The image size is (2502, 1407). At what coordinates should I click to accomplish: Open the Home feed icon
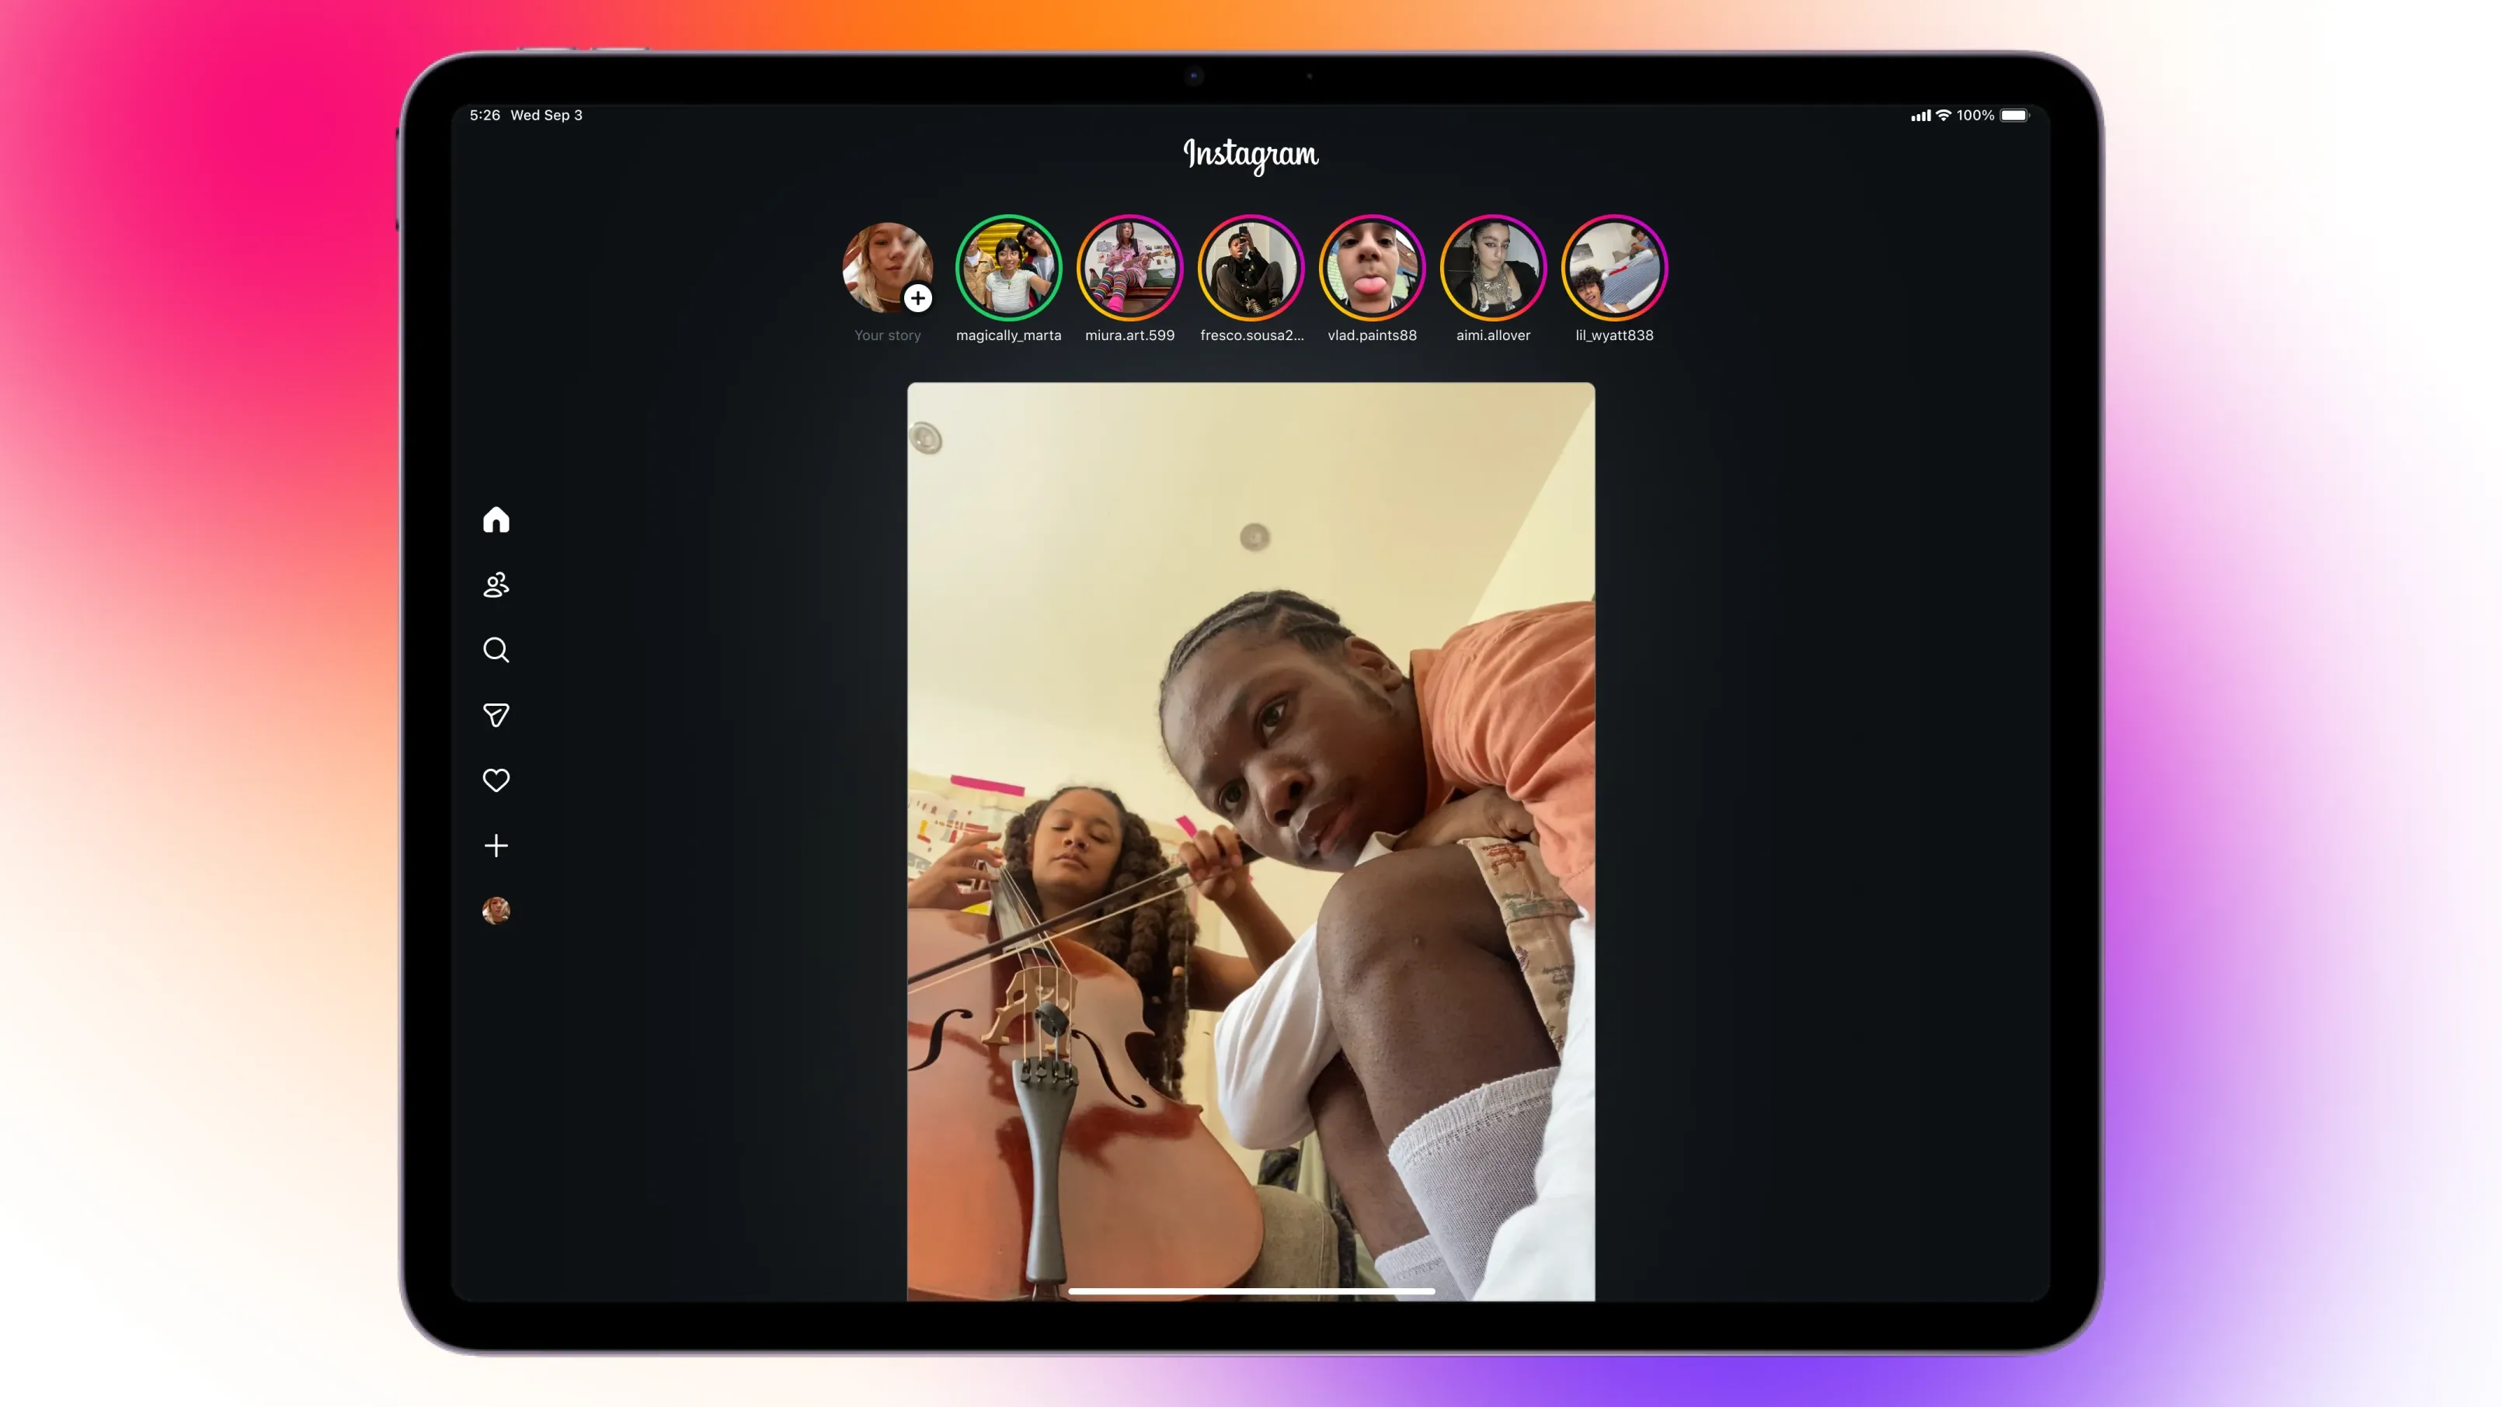(x=496, y=520)
